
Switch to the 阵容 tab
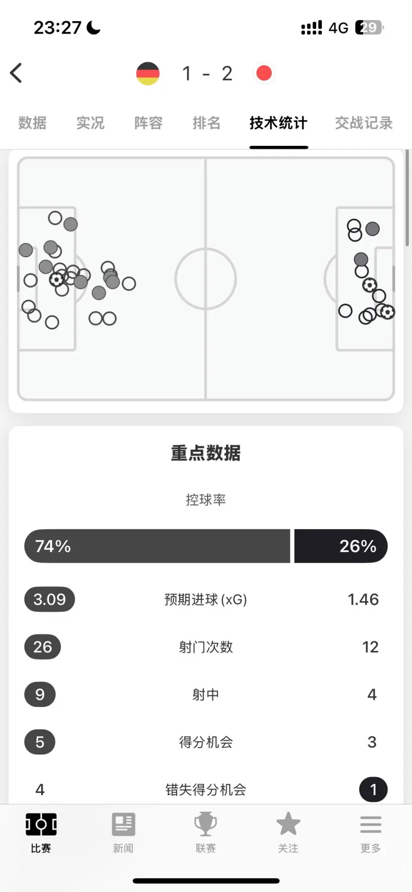pyautogui.click(x=148, y=123)
